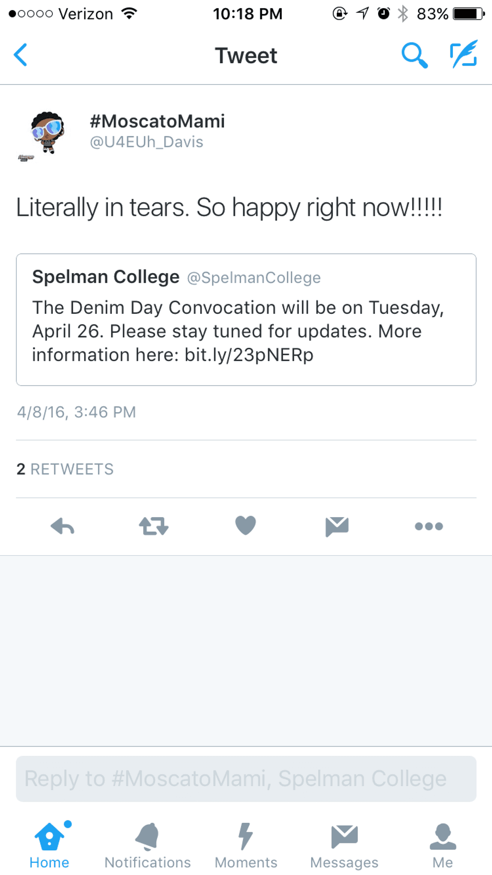Tap the back arrow icon
The image size is (492, 875).
21,55
